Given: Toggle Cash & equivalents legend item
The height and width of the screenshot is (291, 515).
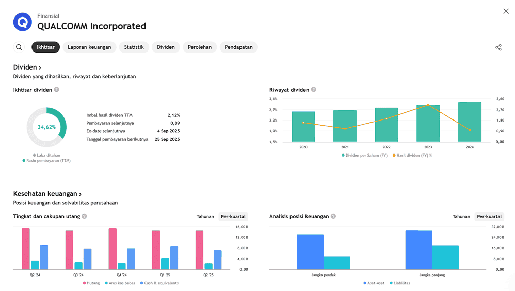Looking at the screenshot, I should tap(159, 283).
